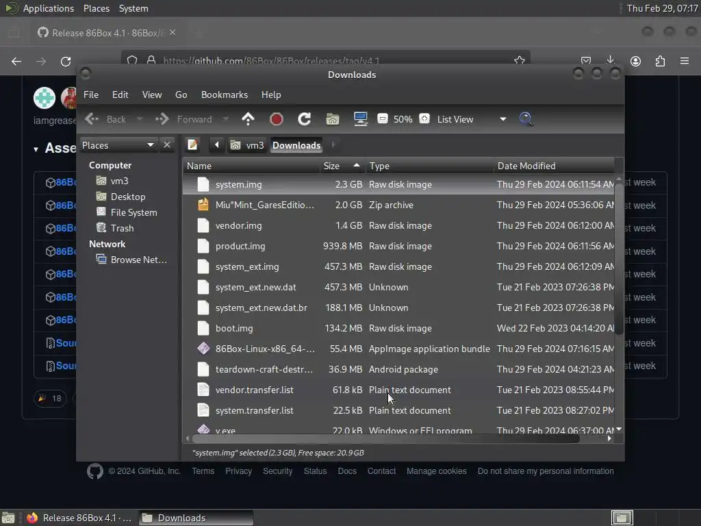Open the Places menu in top panel
The width and height of the screenshot is (701, 526).
tap(97, 8)
